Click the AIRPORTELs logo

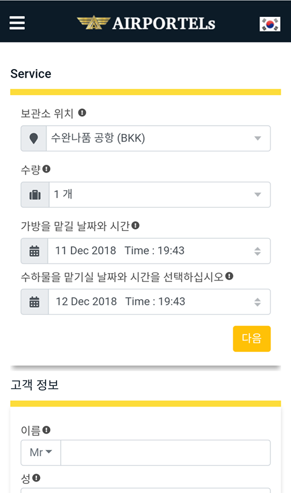[x=146, y=23]
